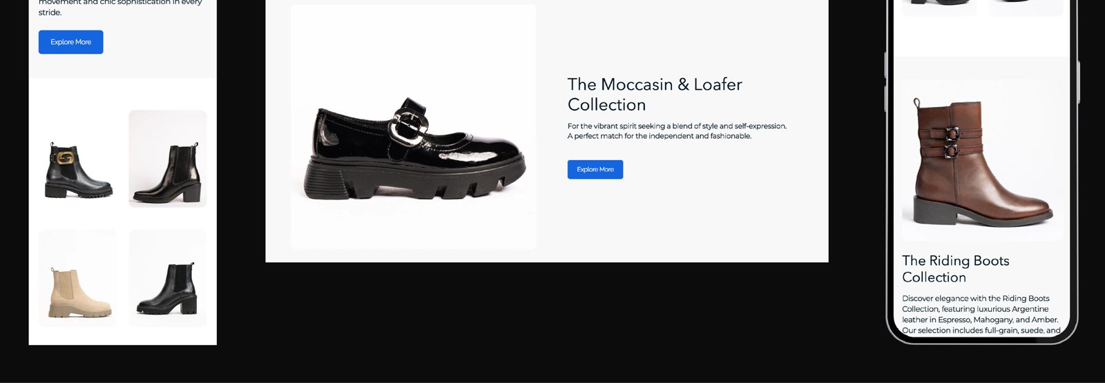This screenshot has height=383, width=1105.
Task: Select the partial left shoe thumbnail atop phone screen
Action: 939,7
